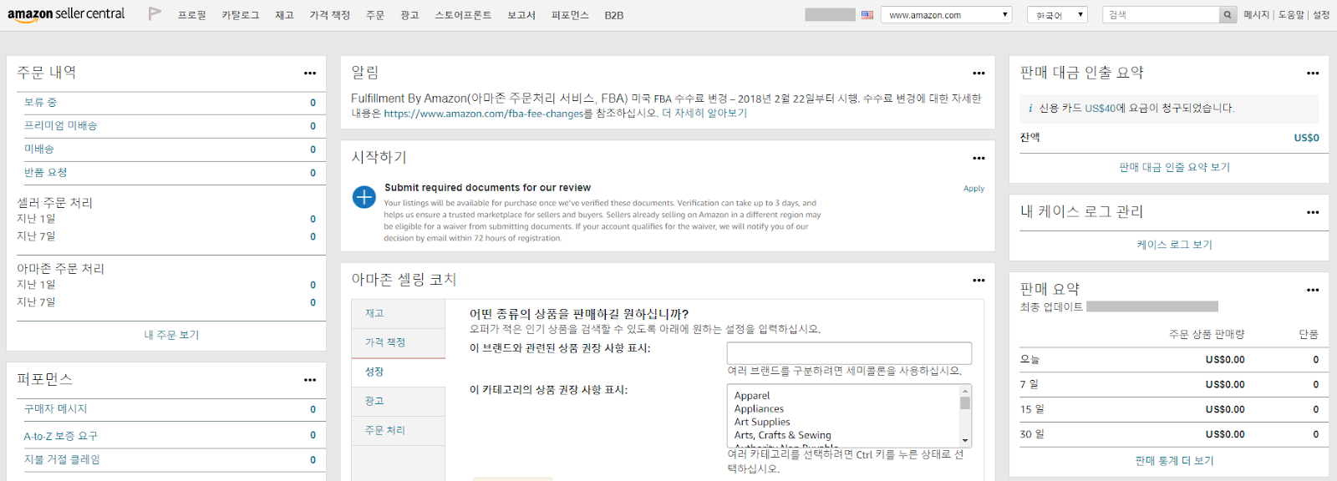Open the 가격 책정 top menu
The width and height of the screenshot is (1337, 481).
330,15
